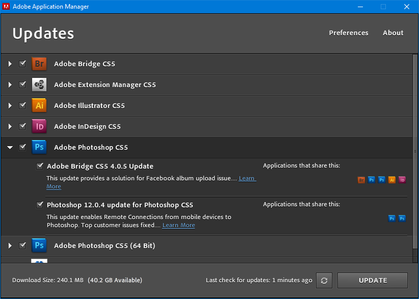Expand the Adobe Illustrator CS5 row
Image resolution: width=419 pixels, height=299 pixels.
(10, 105)
